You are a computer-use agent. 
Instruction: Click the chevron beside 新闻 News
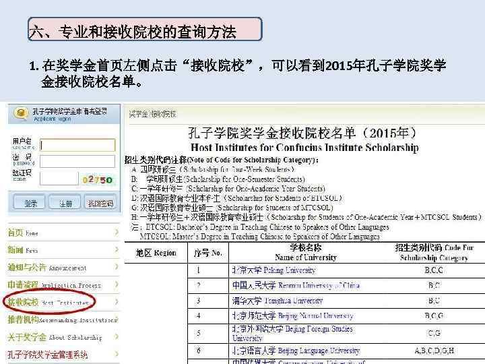pyautogui.click(x=117, y=249)
